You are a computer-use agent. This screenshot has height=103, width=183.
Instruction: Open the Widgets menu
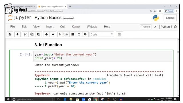point(92,27)
